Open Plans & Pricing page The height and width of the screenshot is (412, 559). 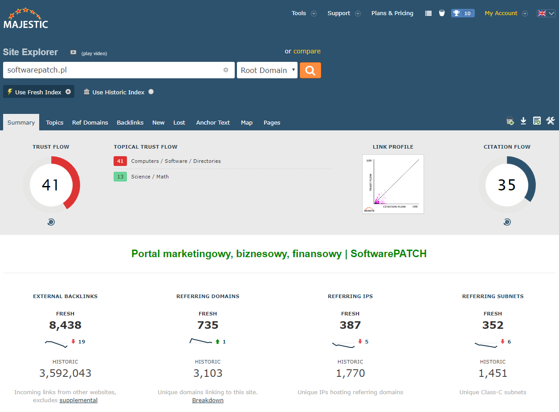click(392, 13)
